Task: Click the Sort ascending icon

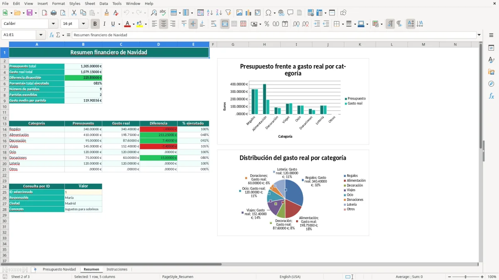Action: pos(210,13)
